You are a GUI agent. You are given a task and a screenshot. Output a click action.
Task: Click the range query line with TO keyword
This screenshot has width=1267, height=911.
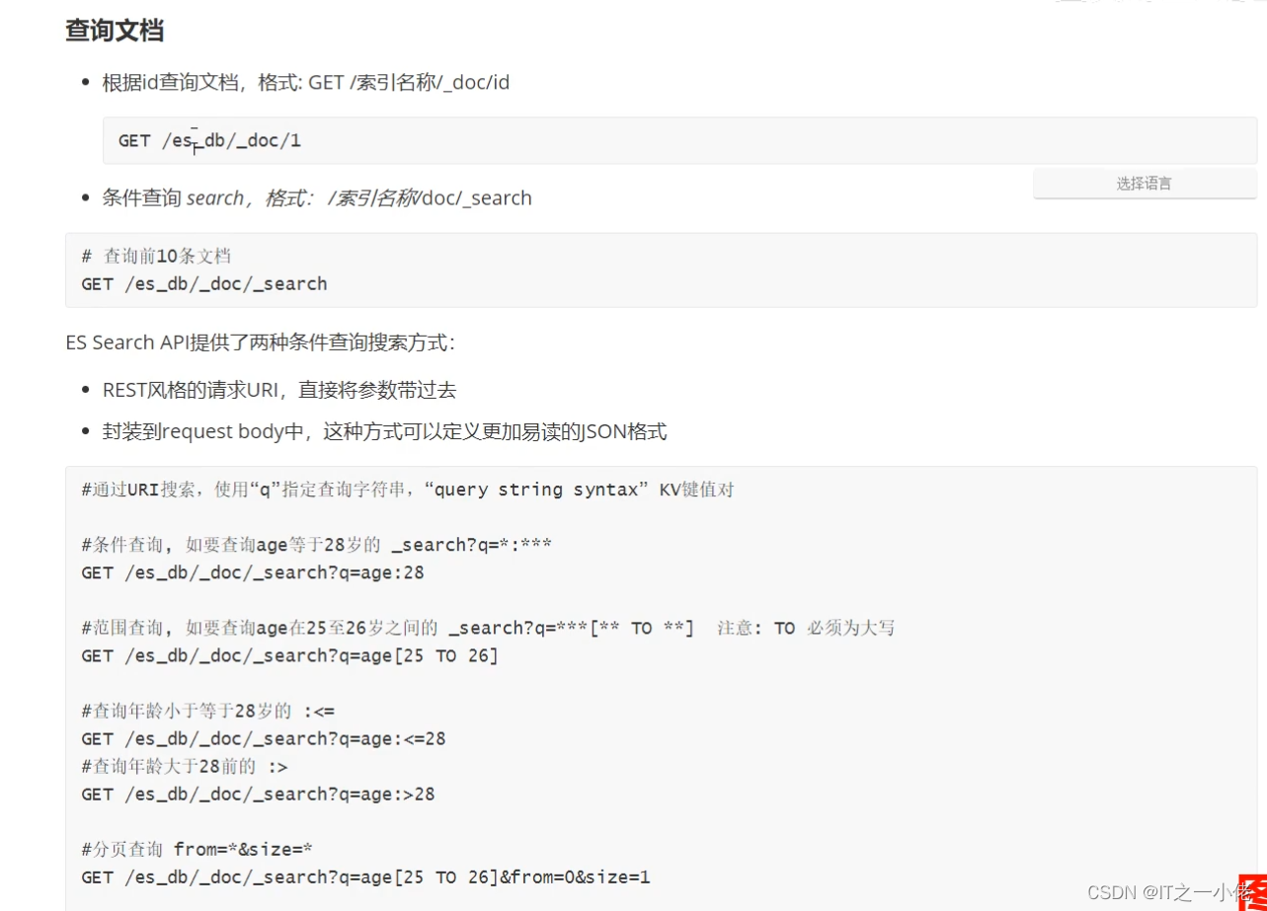(288, 654)
